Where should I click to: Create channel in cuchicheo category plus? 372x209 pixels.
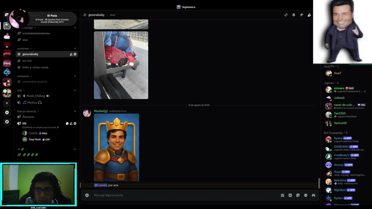tap(75, 48)
